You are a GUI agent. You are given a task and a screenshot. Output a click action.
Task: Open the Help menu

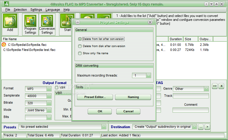coord(66,10)
